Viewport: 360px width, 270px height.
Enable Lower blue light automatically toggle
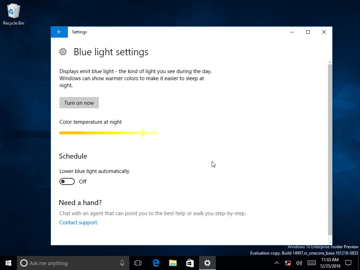pyautogui.click(x=67, y=181)
